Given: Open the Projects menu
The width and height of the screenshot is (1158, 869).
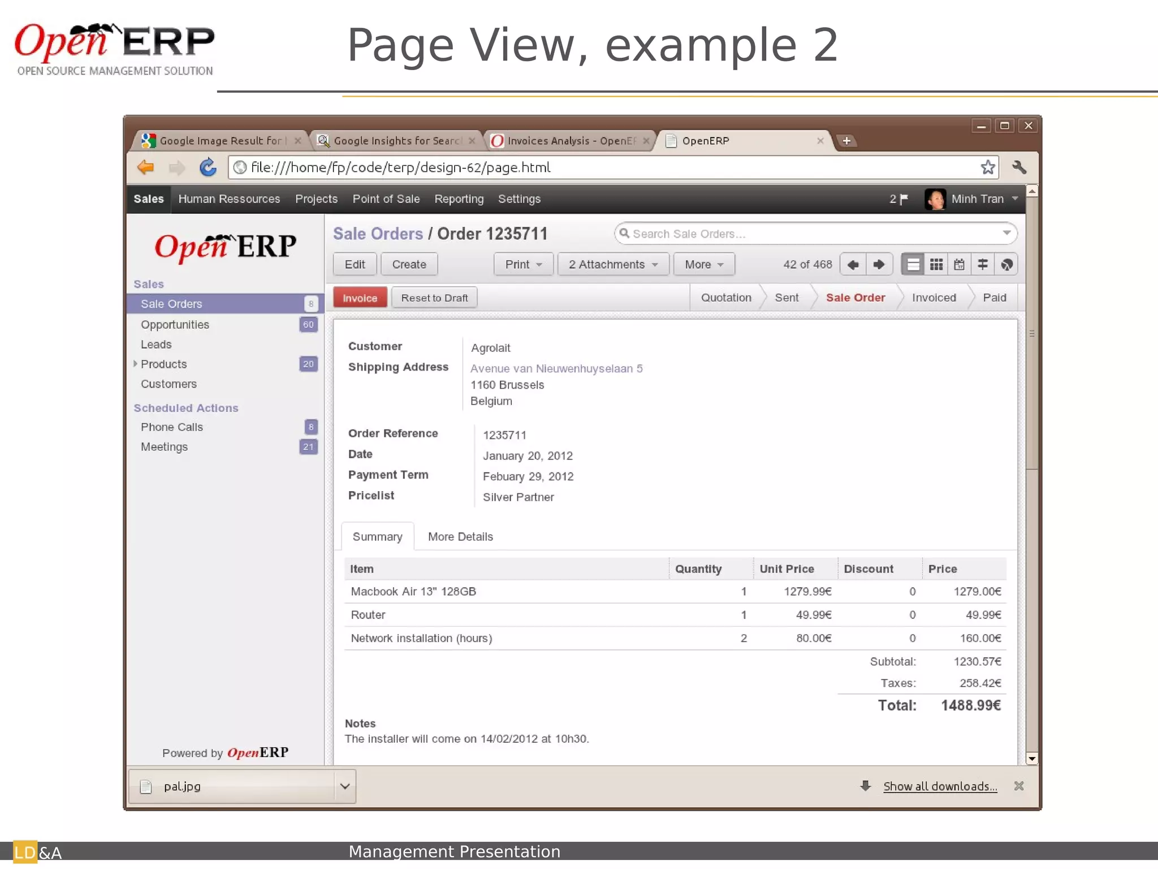Looking at the screenshot, I should click(x=317, y=199).
